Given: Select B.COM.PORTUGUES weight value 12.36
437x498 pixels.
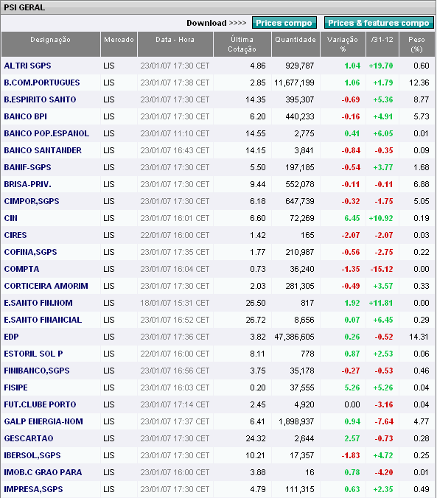Looking at the screenshot, I should click(x=419, y=83).
